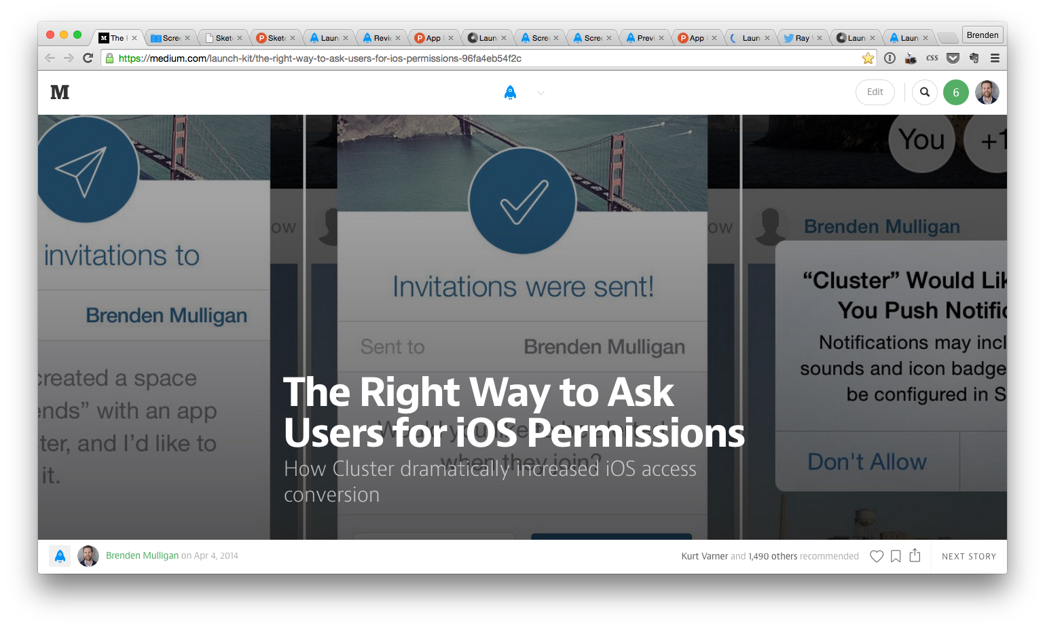Click the headline 'The Right Way to Ask Users for iOS Permissions'
Screen dimensions: 1045x628
tap(514, 412)
